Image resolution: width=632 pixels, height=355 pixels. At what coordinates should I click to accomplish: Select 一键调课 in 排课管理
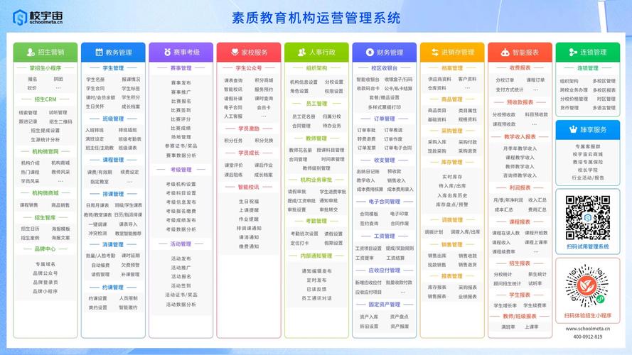98,224
